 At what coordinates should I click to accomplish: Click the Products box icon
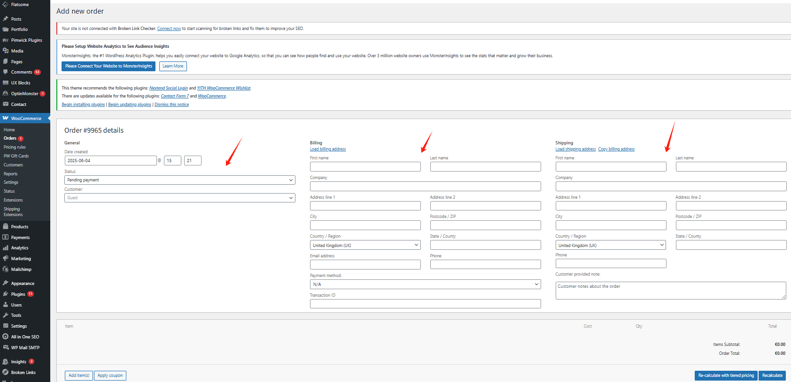click(x=6, y=226)
